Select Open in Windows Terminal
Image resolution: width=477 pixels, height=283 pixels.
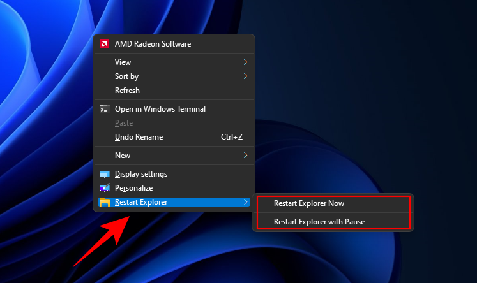(x=174, y=109)
